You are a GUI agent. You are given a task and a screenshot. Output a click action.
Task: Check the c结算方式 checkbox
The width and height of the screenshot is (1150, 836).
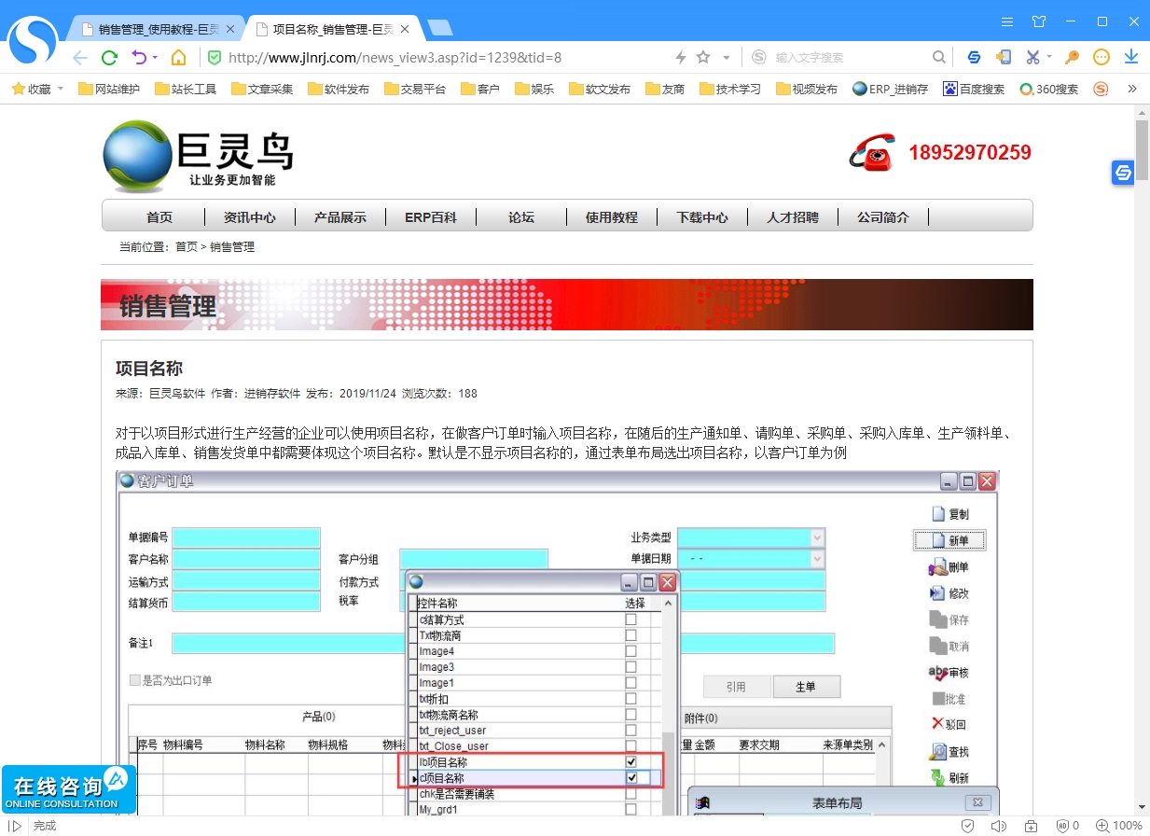[x=631, y=620]
